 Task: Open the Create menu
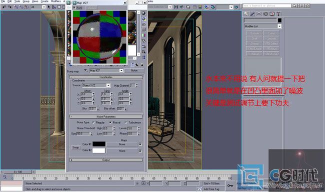point(44,1)
